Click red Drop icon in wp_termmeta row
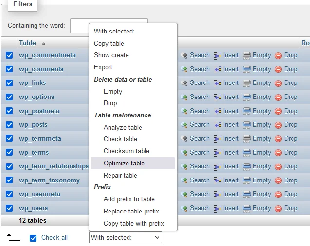Viewport: 310px width, 246px height. point(278,139)
